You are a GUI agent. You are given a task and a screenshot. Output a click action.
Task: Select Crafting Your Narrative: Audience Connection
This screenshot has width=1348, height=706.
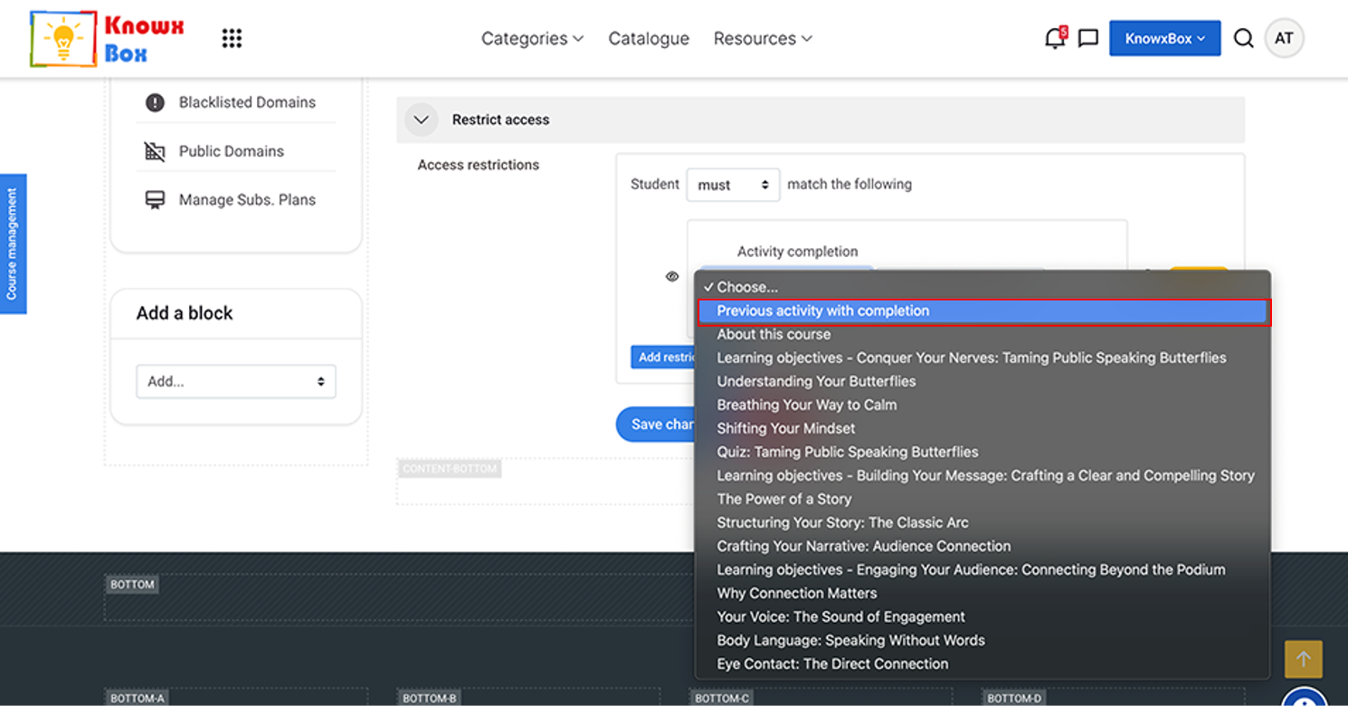point(983,546)
